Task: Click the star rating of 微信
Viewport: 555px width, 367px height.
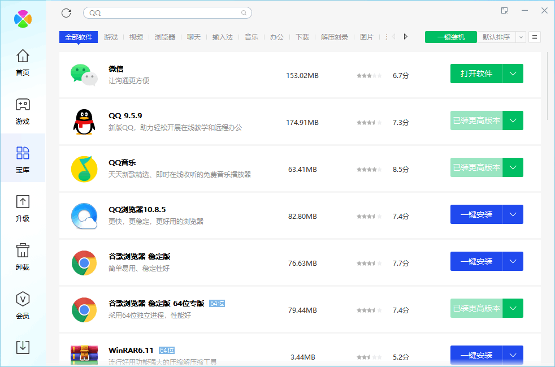Action: pyautogui.click(x=369, y=75)
